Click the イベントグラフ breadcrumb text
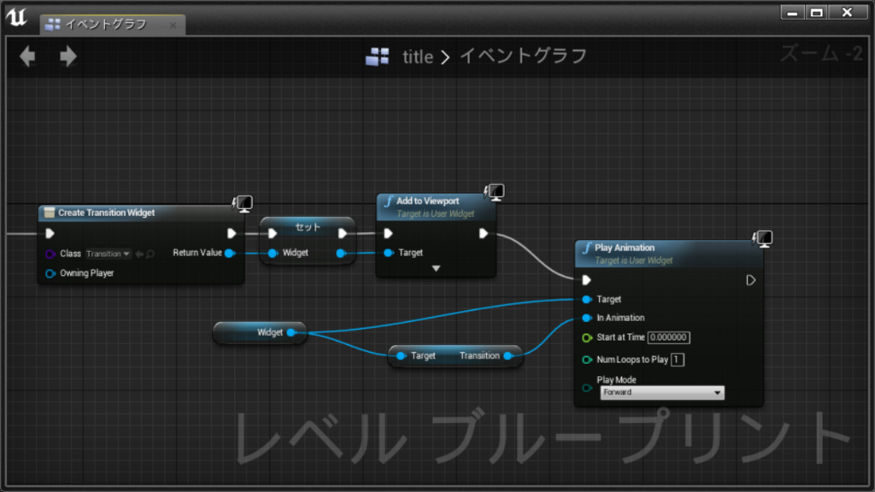This screenshot has width=875, height=492. (523, 56)
